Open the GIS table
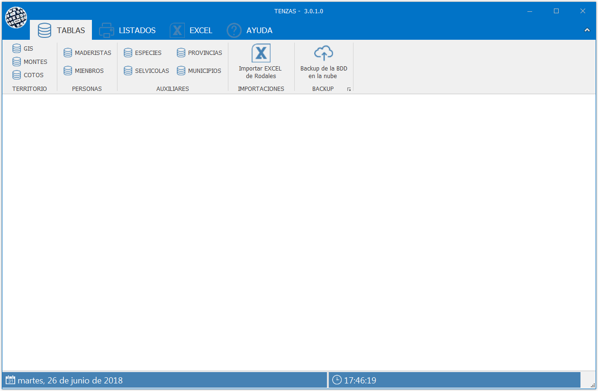Image resolution: width=598 pixels, height=391 pixels. pos(23,48)
